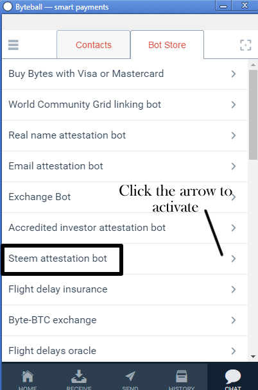The width and height of the screenshot is (258, 390).
Task: Open the Receive icon
Action: (79, 376)
